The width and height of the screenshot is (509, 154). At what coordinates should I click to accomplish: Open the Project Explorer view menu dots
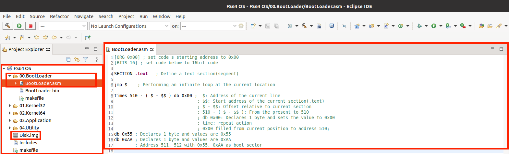(x=97, y=59)
